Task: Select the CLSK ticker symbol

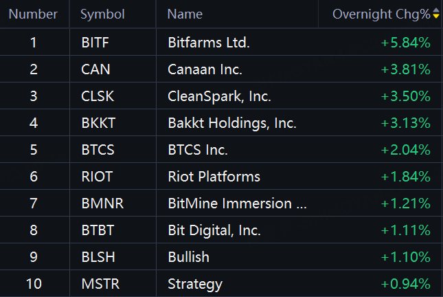Action: pyautogui.click(x=98, y=96)
